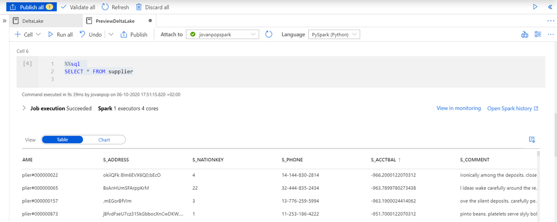Select the Table view toggle
557x222 pixels.
[62, 140]
